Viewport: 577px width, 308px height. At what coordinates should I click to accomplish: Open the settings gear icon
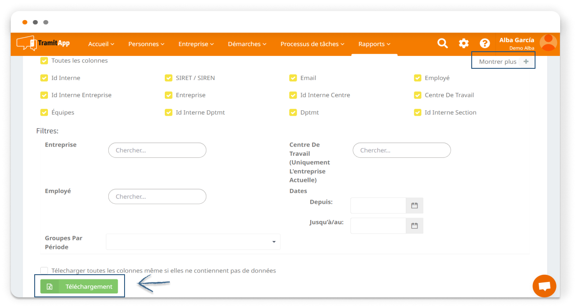tap(464, 43)
